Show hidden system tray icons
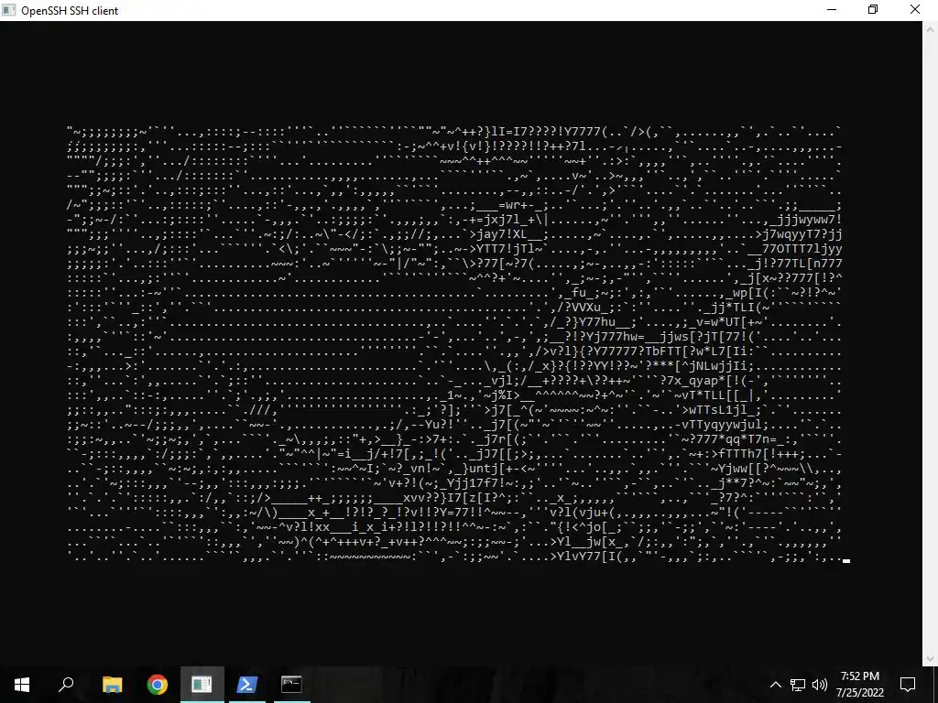The width and height of the screenshot is (938, 703). tap(775, 685)
